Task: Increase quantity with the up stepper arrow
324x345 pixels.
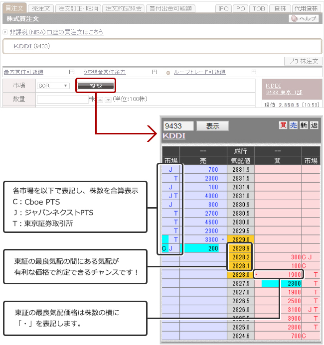Action: click(100, 100)
